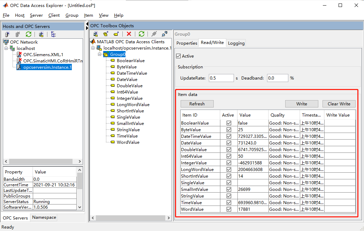Uncheck the Active checkbox for BooleanValue

(228, 123)
